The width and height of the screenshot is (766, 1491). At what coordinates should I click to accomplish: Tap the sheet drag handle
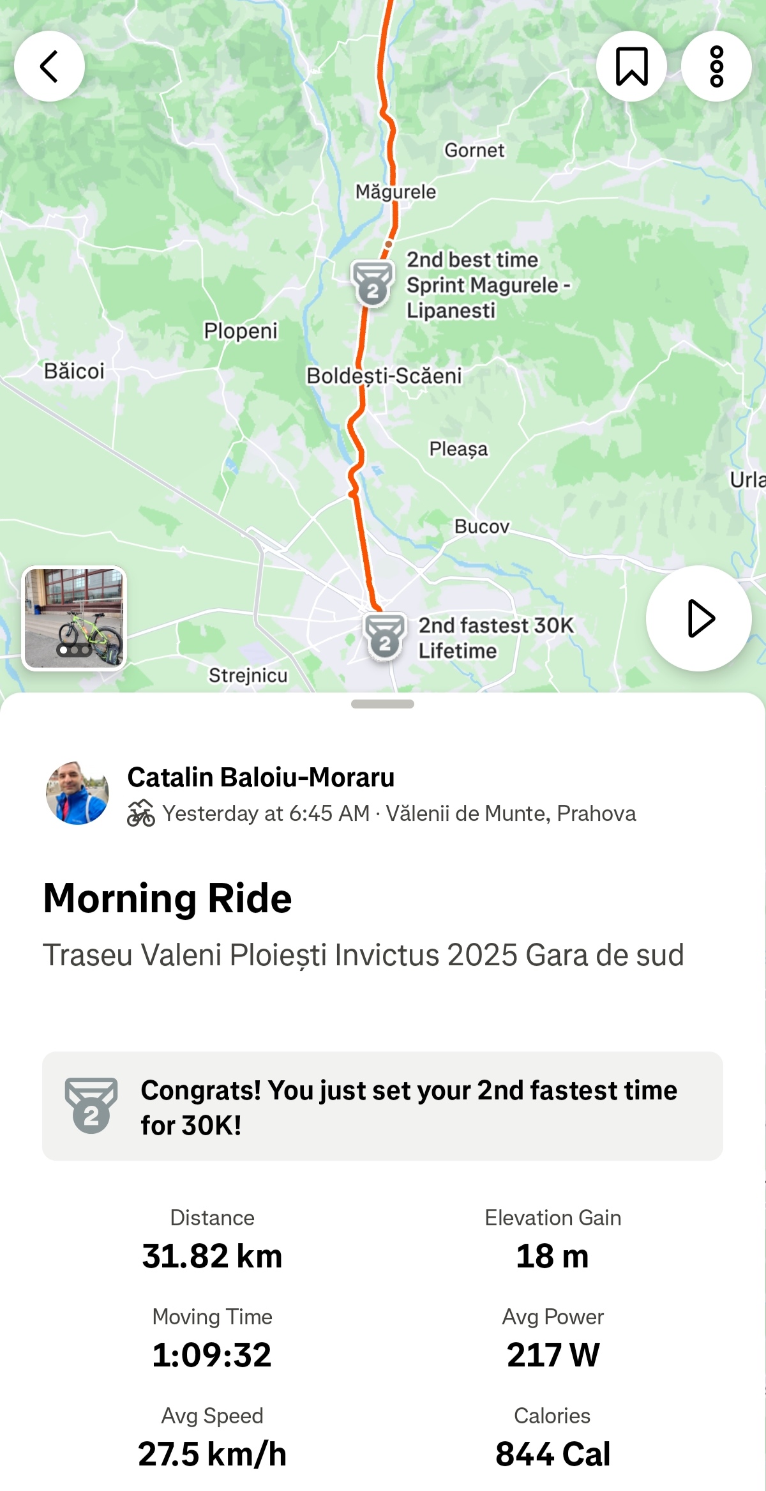[x=382, y=704]
